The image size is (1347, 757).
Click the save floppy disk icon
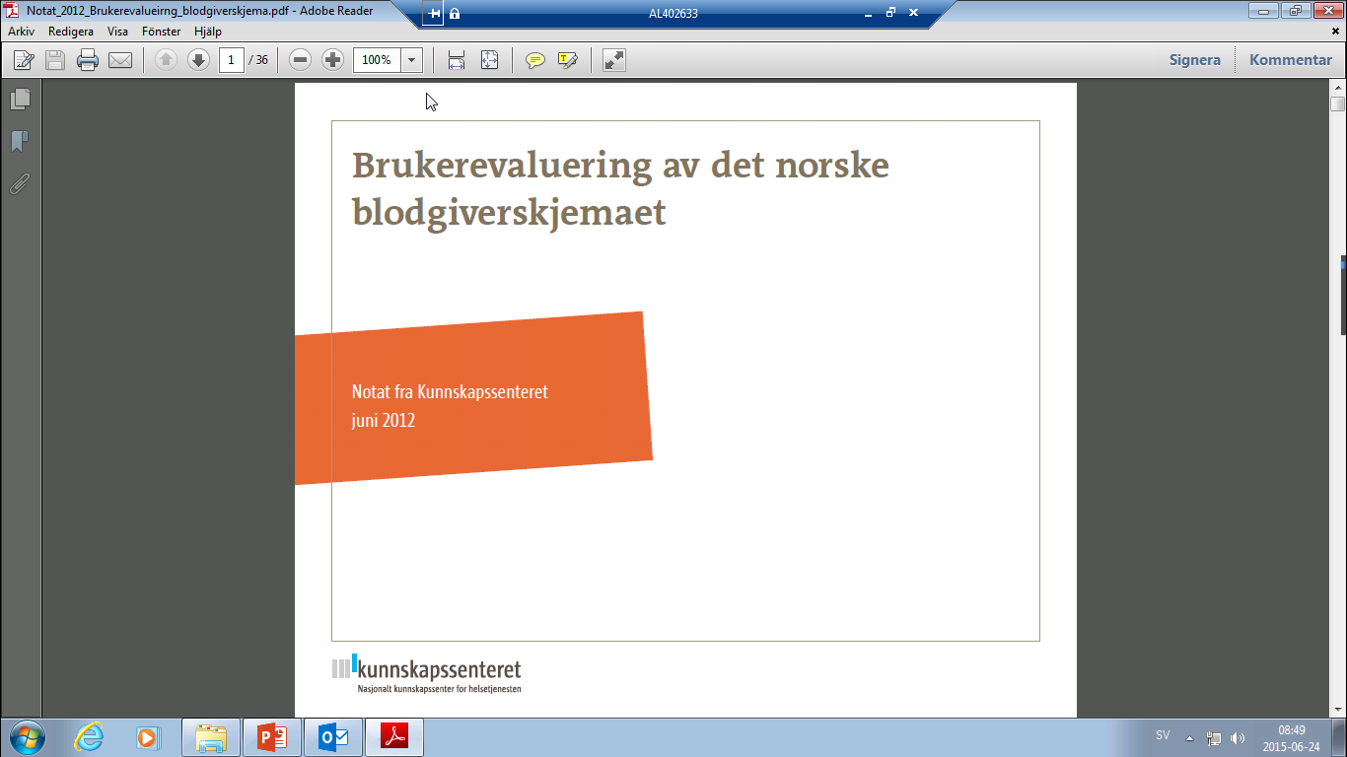pyautogui.click(x=55, y=60)
